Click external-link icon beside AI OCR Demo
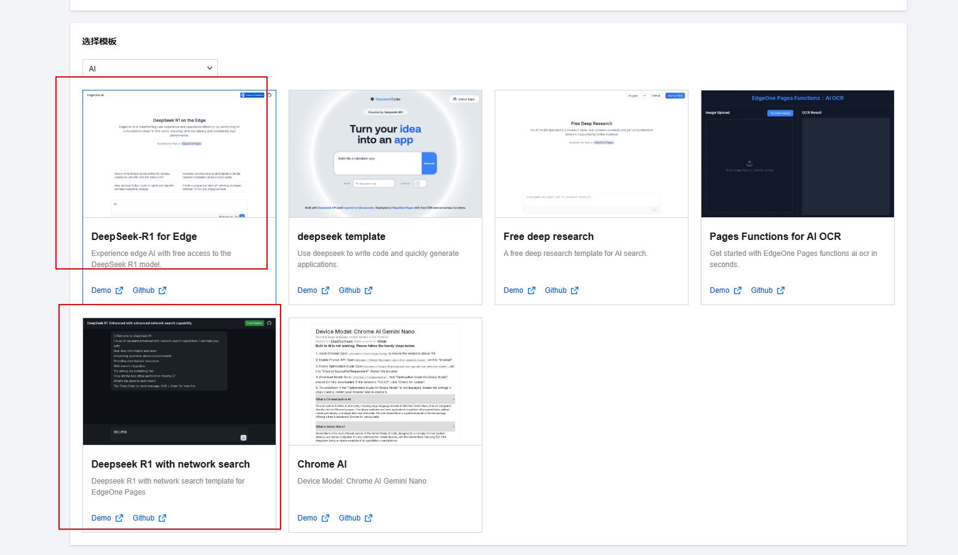The width and height of the screenshot is (958, 555). coord(738,290)
